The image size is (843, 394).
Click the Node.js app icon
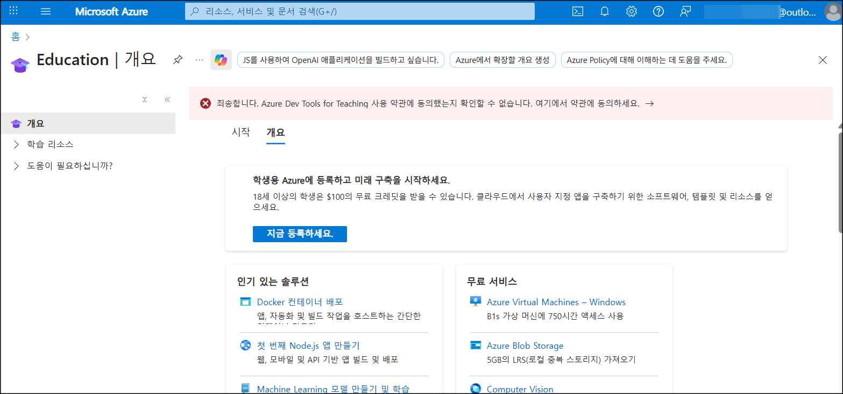(245, 346)
